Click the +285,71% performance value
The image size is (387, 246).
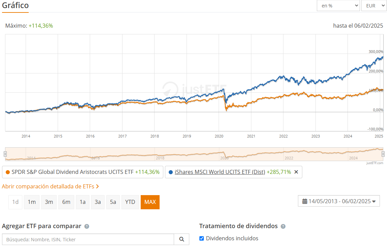[279, 172]
